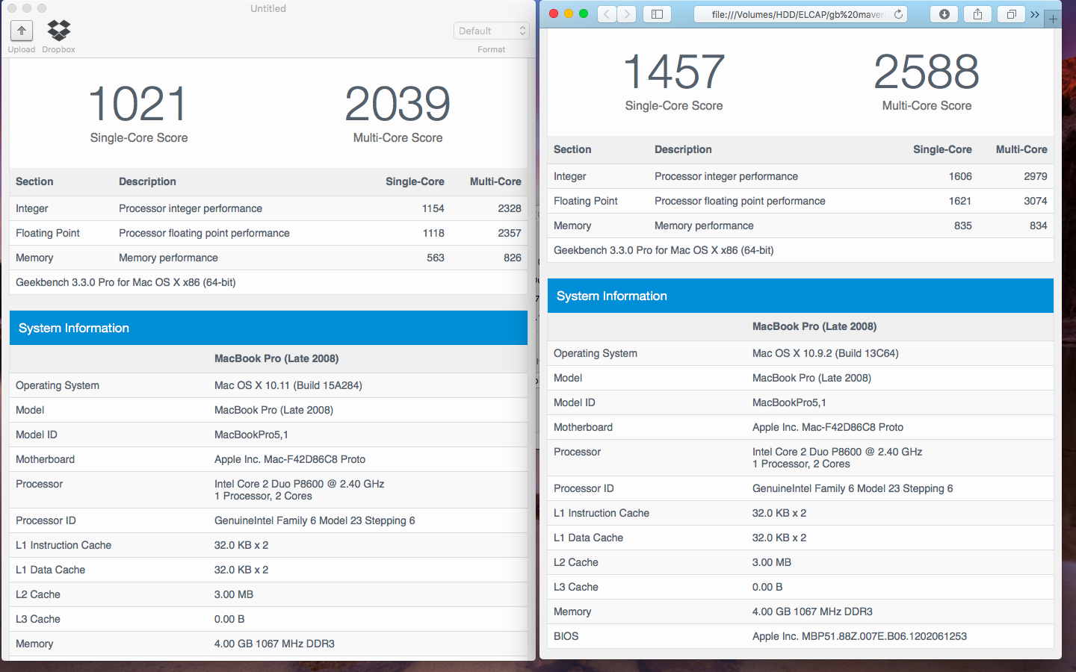
Task: Select MacBookPro5,1 Model ID in Untitled window
Action: pyautogui.click(x=251, y=435)
